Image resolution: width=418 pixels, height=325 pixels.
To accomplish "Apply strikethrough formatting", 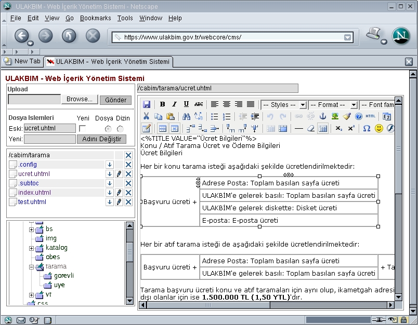I will click(x=199, y=104).
